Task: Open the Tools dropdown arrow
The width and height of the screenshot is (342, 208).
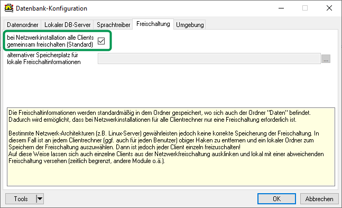Action: pos(40,199)
